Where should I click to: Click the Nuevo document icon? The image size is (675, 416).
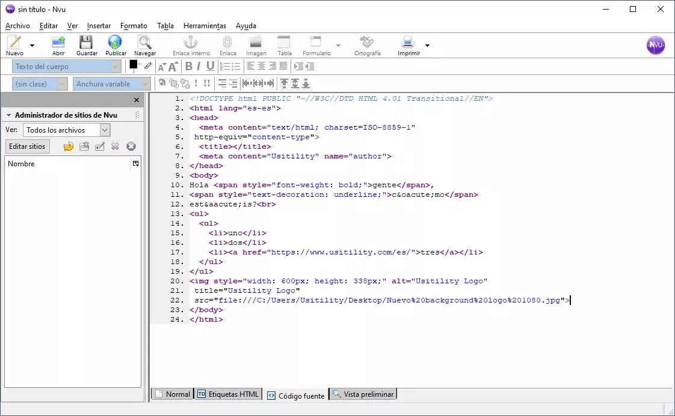(14, 43)
